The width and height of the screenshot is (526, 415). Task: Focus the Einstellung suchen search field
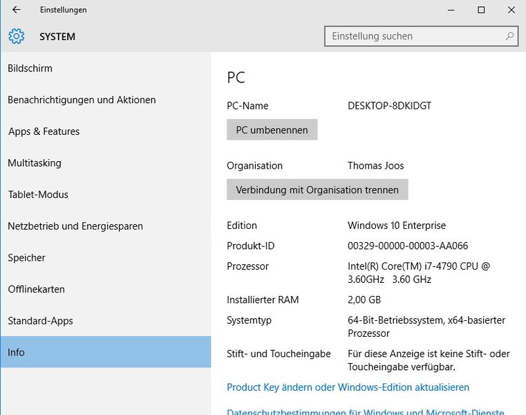point(415,36)
